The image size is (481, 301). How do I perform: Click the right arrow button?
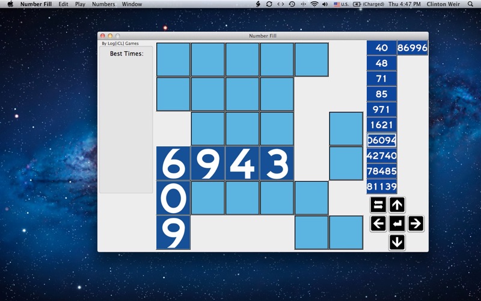(415, 223)
